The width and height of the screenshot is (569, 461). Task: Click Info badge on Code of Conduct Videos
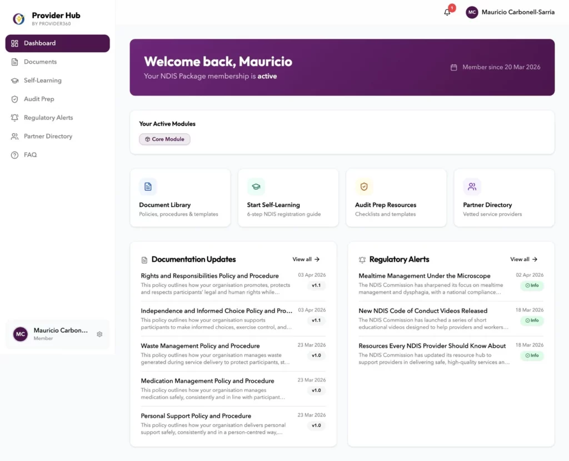tap(532, 321)
